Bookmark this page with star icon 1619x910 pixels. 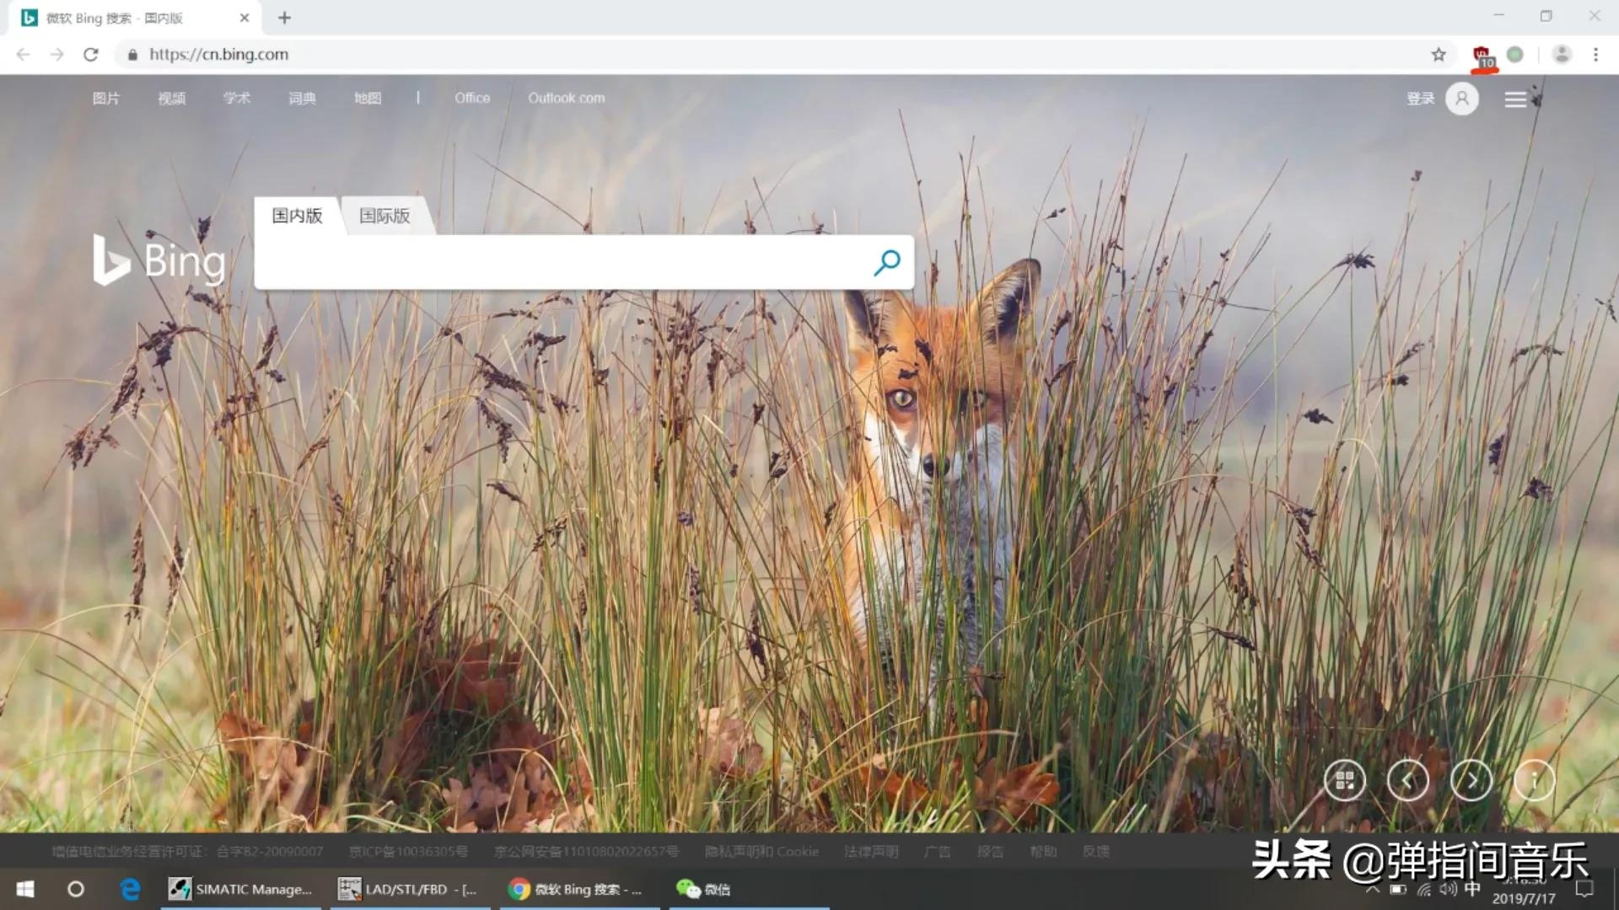[1439, 55]
